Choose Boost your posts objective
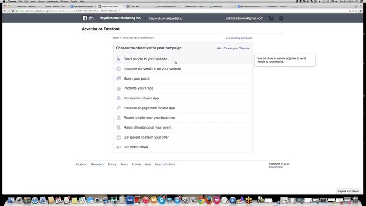 click(x=183, y=78)
